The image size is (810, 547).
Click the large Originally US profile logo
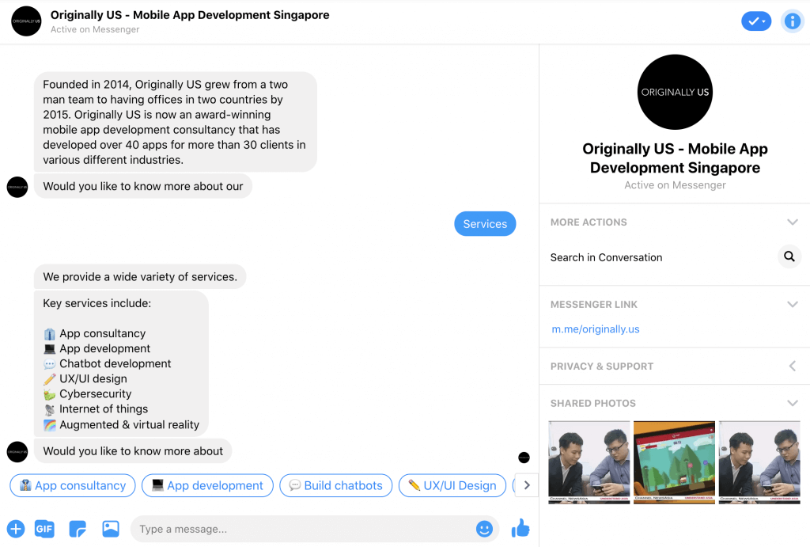coord(675,92)
